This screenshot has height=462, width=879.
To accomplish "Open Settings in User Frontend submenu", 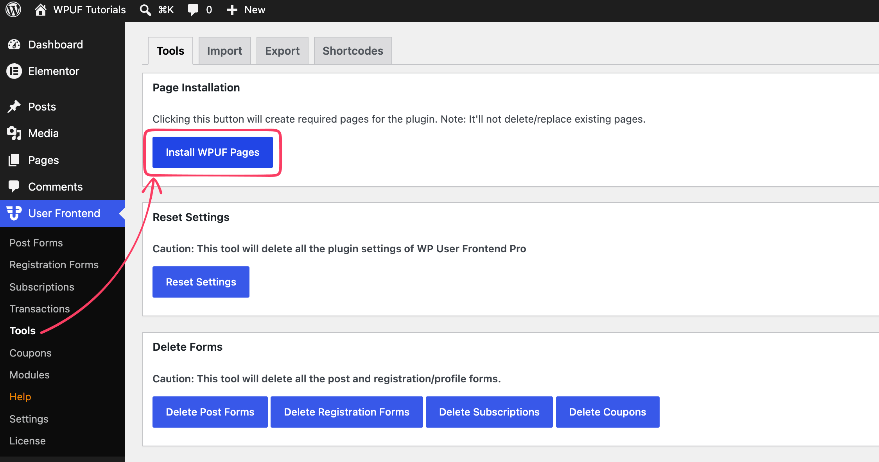I will [x=29, y=419].
